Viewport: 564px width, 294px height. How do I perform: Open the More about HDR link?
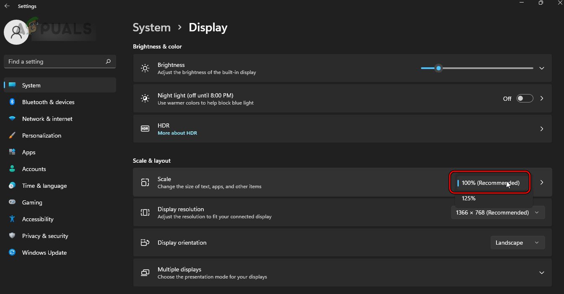click(177, 133)
